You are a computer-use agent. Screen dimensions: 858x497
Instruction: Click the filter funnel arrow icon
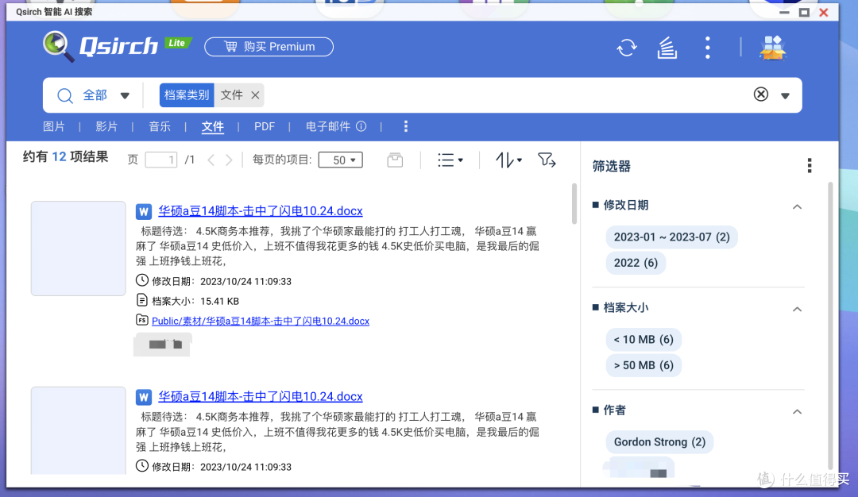tap(546, 160)
